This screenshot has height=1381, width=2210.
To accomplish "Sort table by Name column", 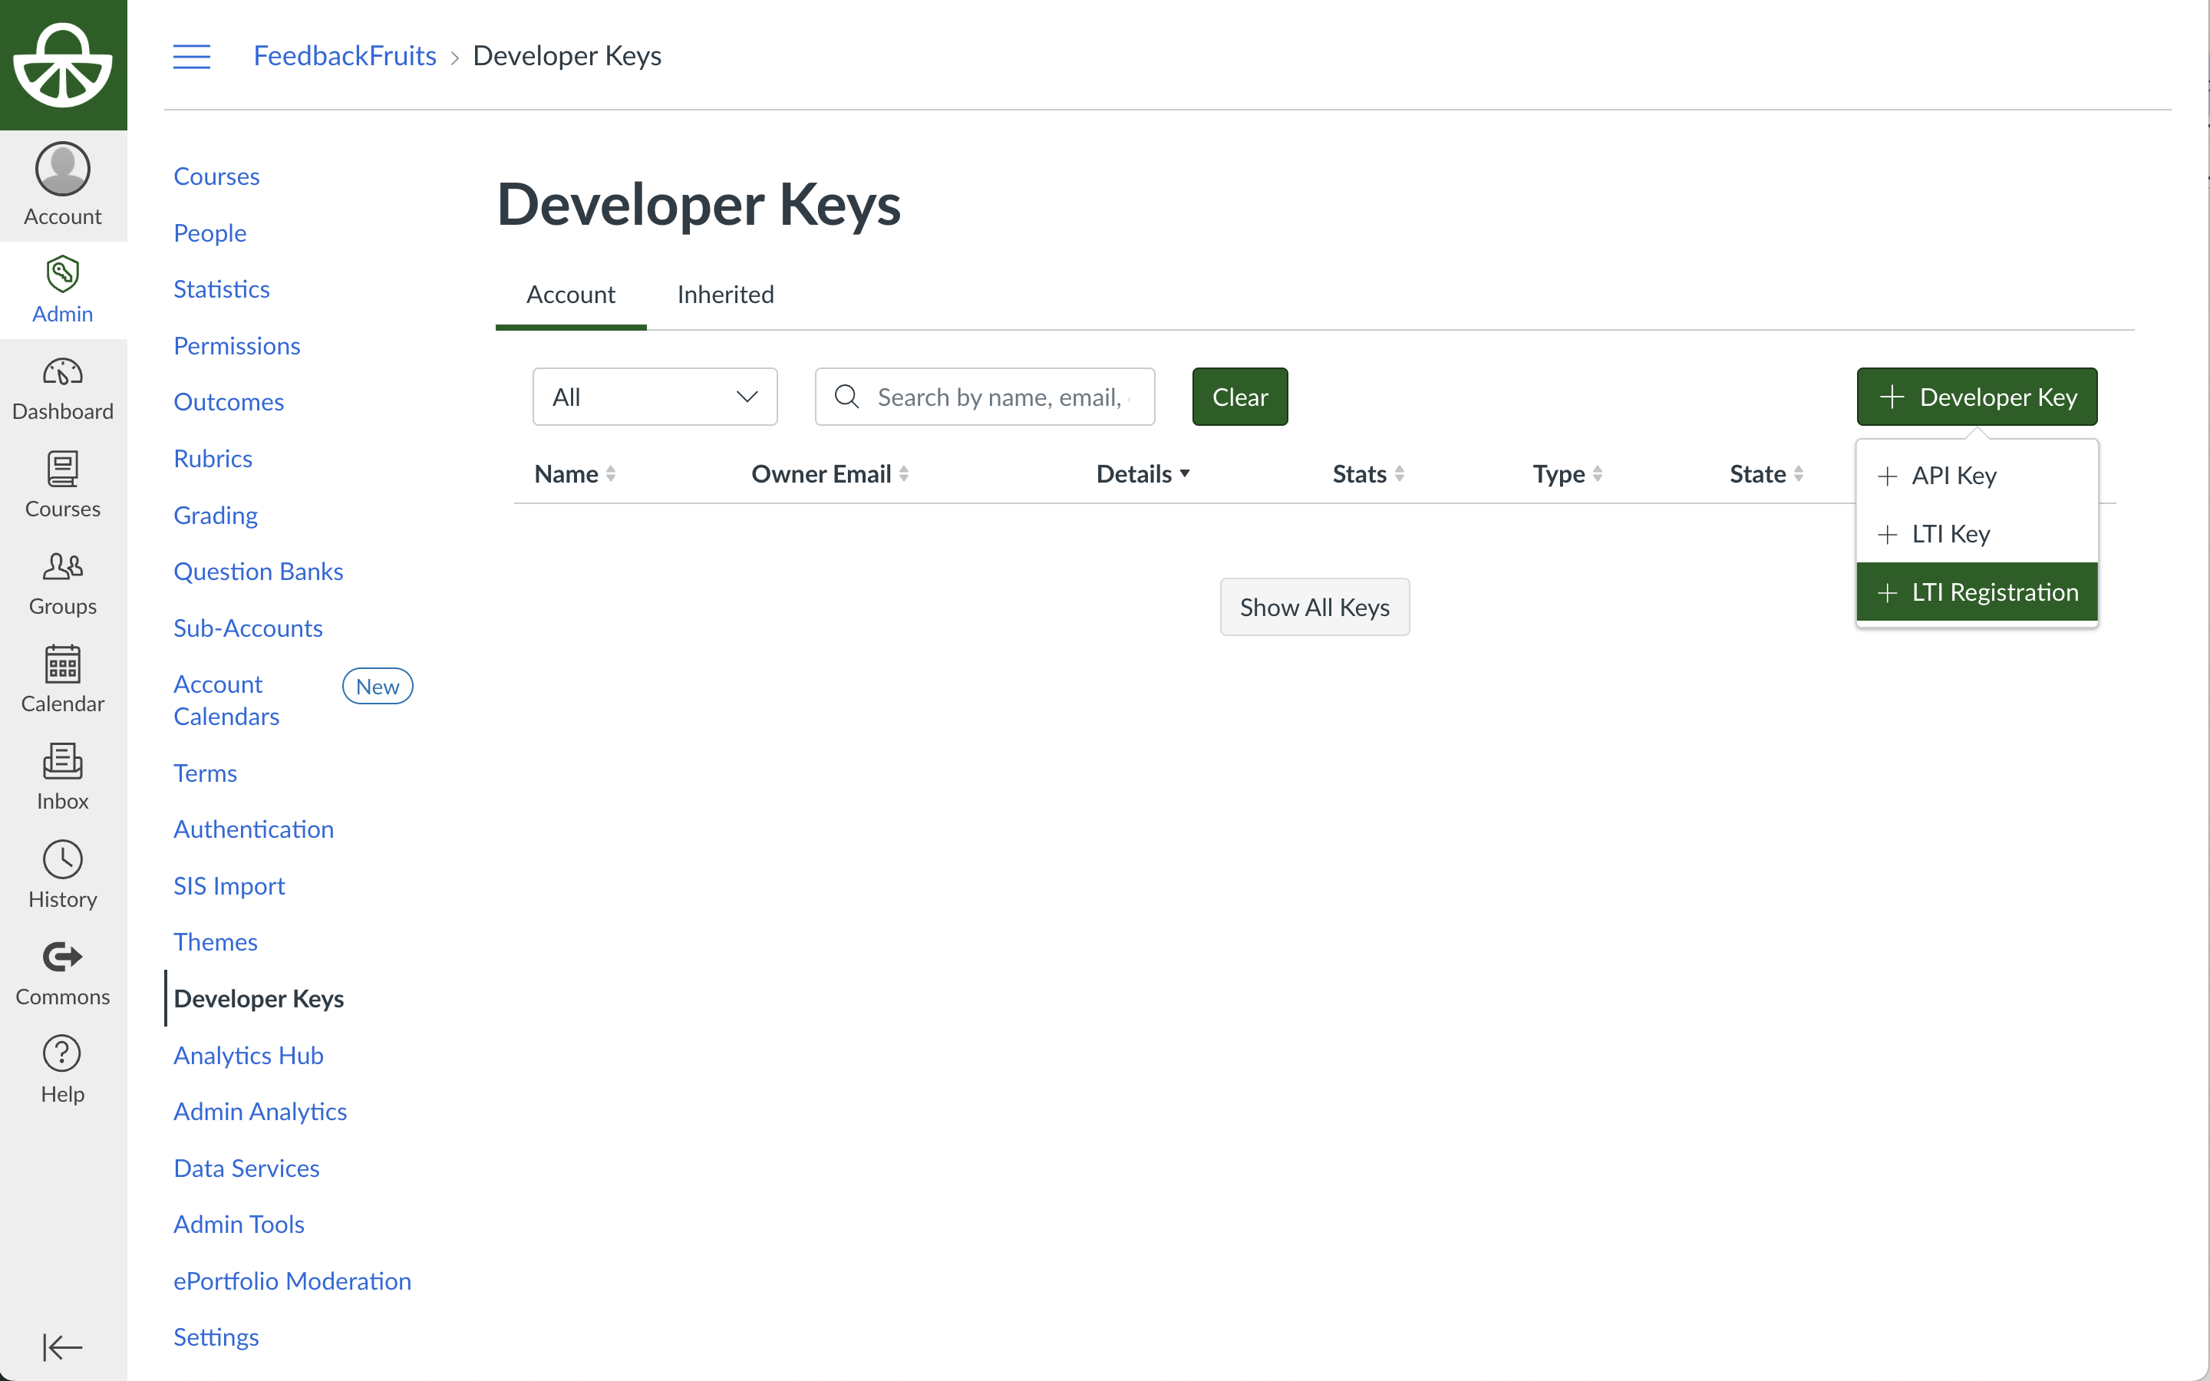I will click(576, 473).
